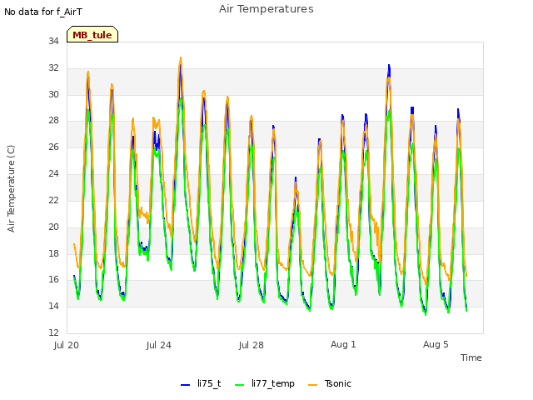
Task: Click the 26 y-axis tick label
Action: (x=53, y=147)
